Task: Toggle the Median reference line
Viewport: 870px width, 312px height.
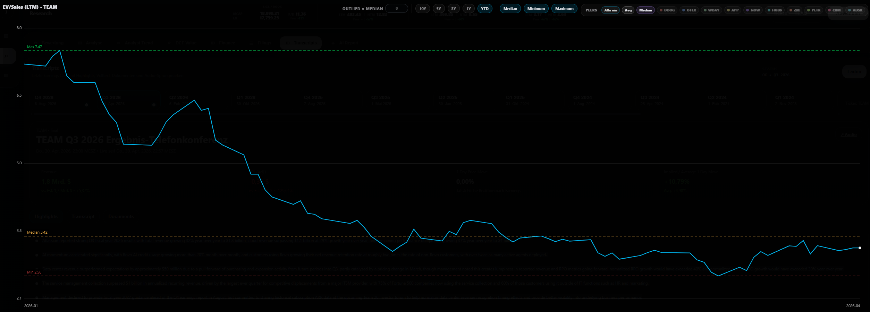Action: point(510,9)
